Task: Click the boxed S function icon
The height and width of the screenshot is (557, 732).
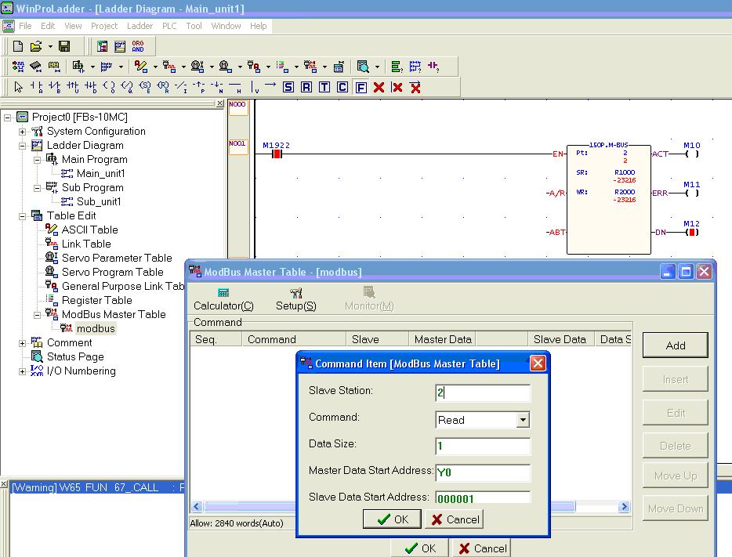Action: 288,87
